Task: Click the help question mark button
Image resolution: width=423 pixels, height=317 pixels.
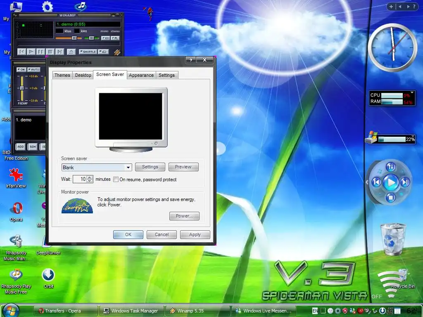Action: [191, 60]
